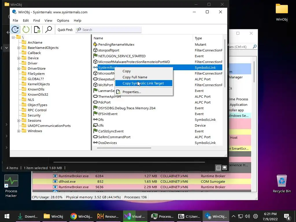Switch Explorer to large icons view
296x222 pixels.
[224, 168]
